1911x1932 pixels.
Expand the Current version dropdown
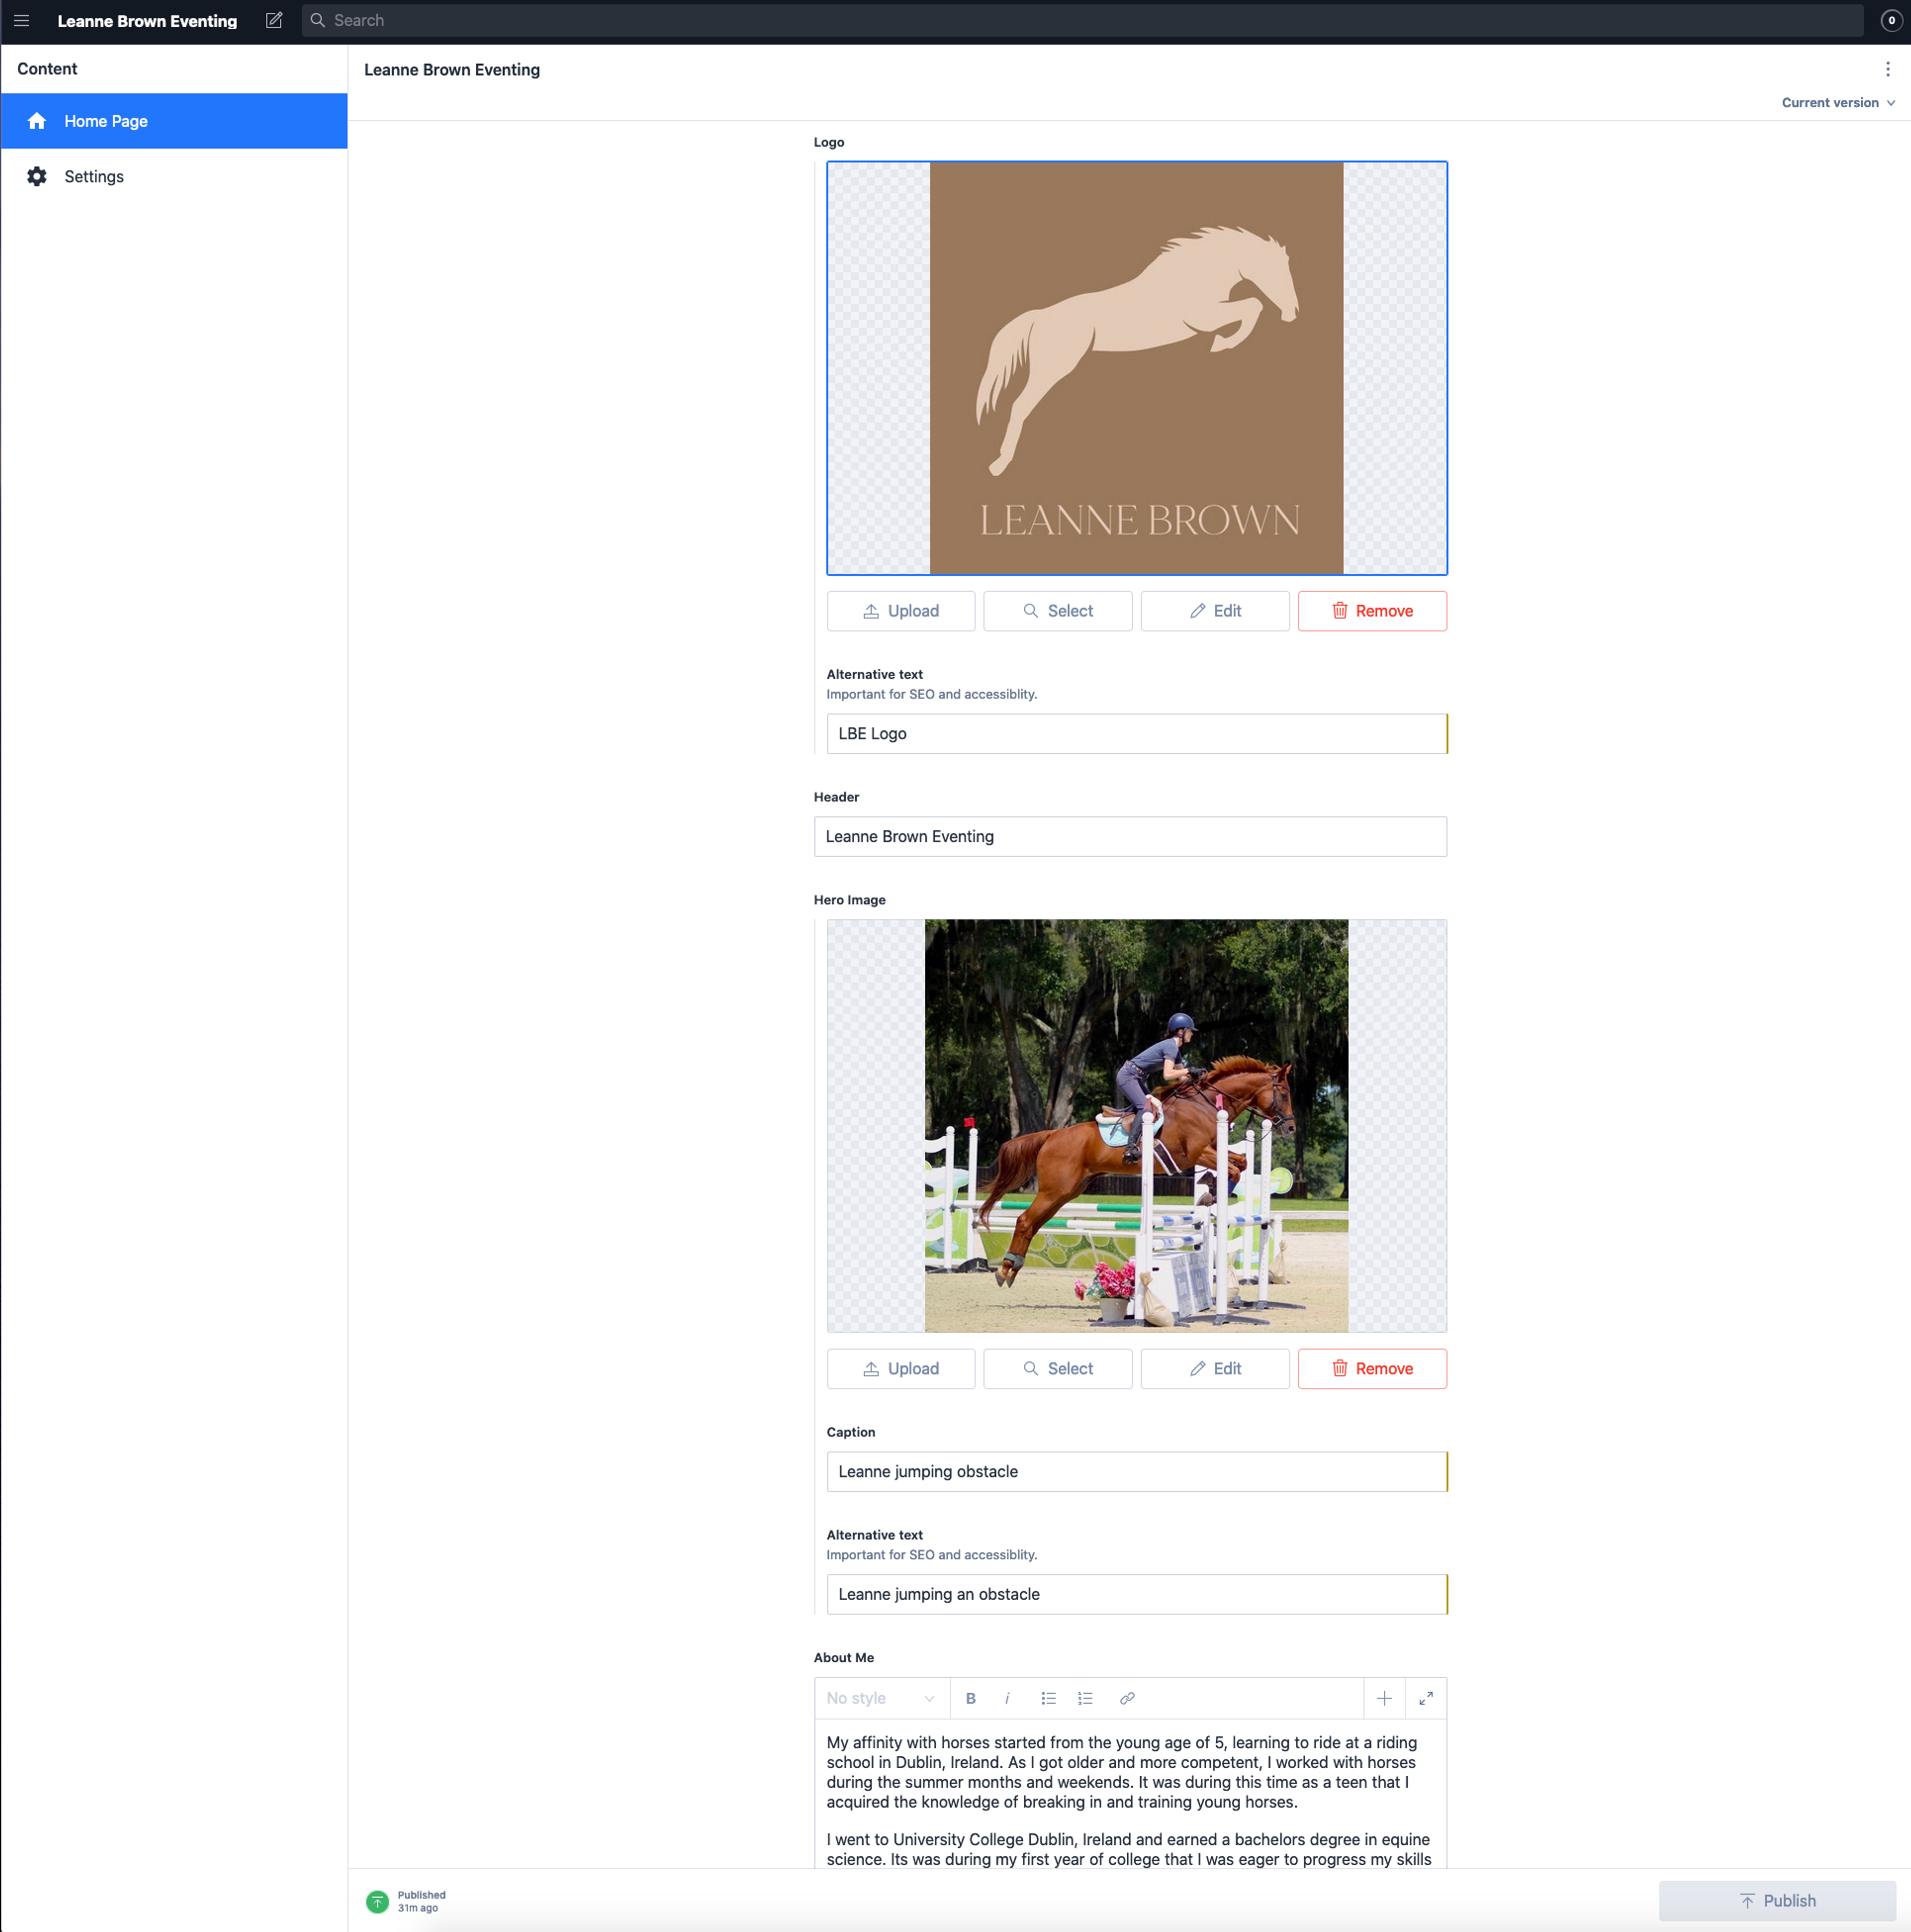coord(1838,102)
